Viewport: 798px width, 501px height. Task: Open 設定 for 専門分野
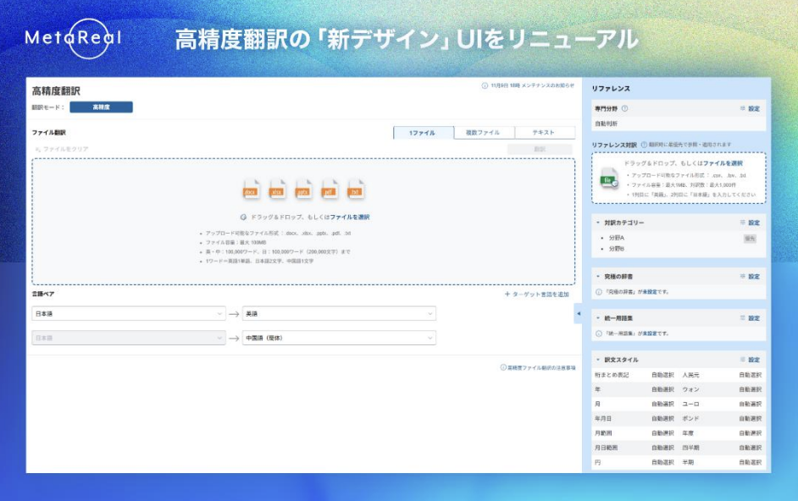point(750,108)
